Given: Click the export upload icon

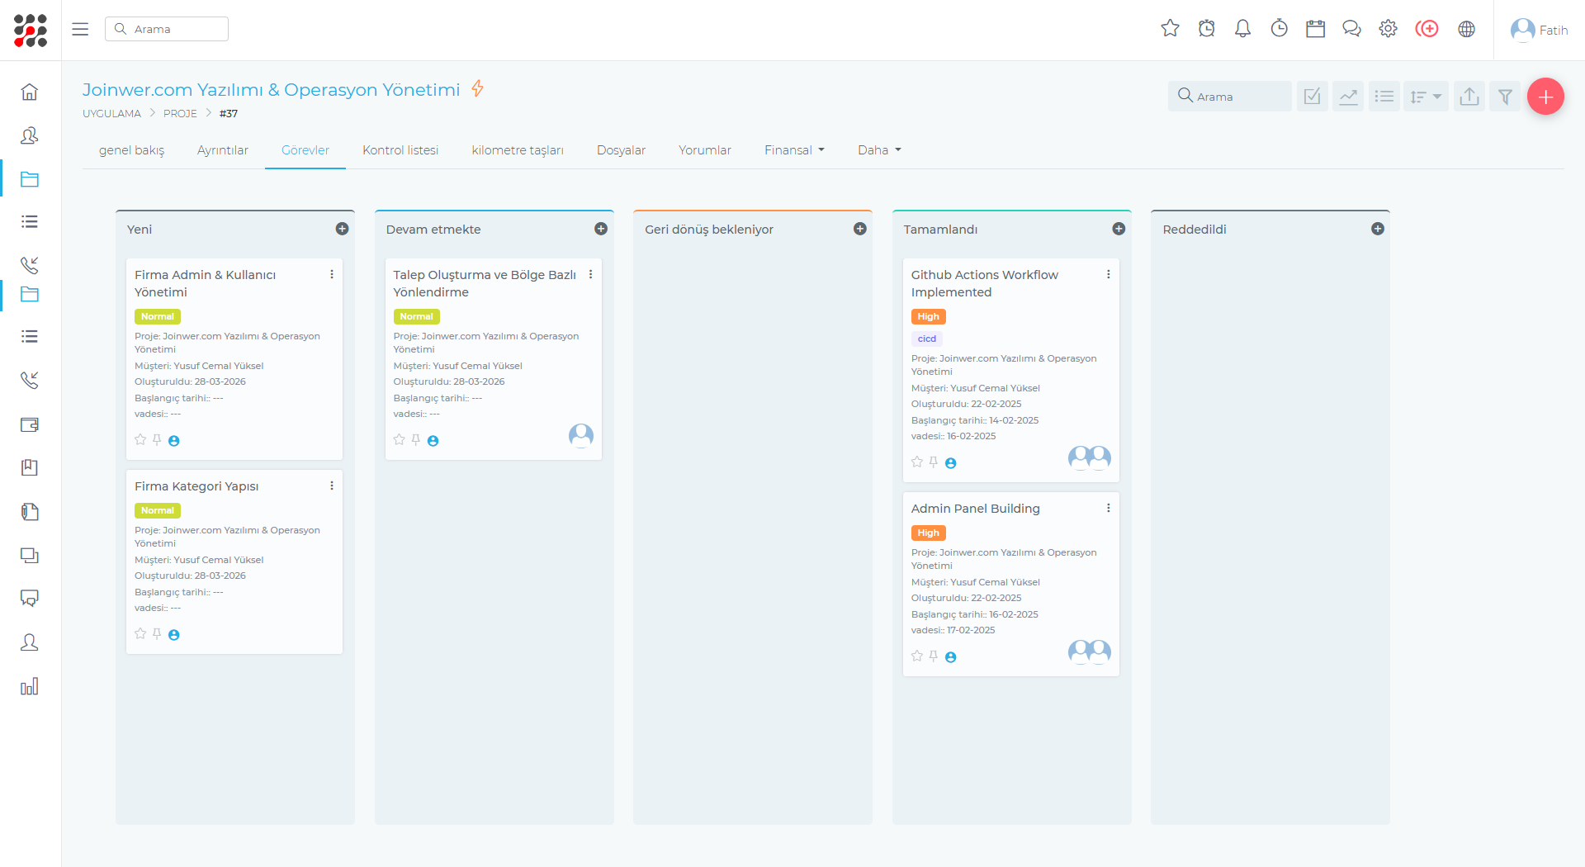Looking at the screenshot, I should pyautogui.click(x=1469, y=97).
